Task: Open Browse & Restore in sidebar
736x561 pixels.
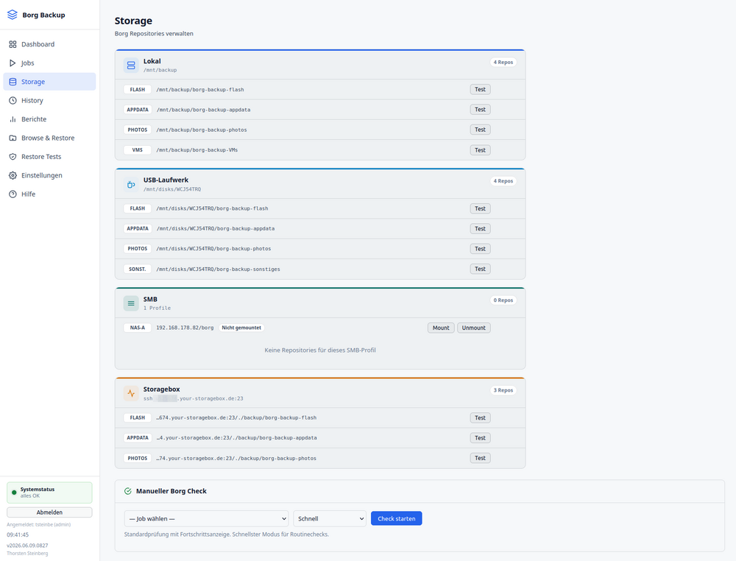Action: (49, 138)
